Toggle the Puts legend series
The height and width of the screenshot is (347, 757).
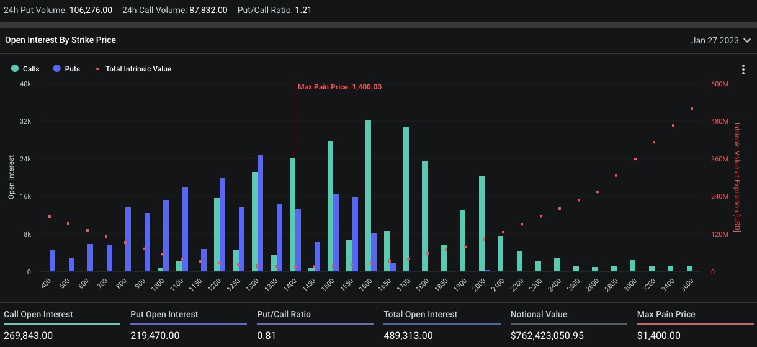click(x=66, y=69)
